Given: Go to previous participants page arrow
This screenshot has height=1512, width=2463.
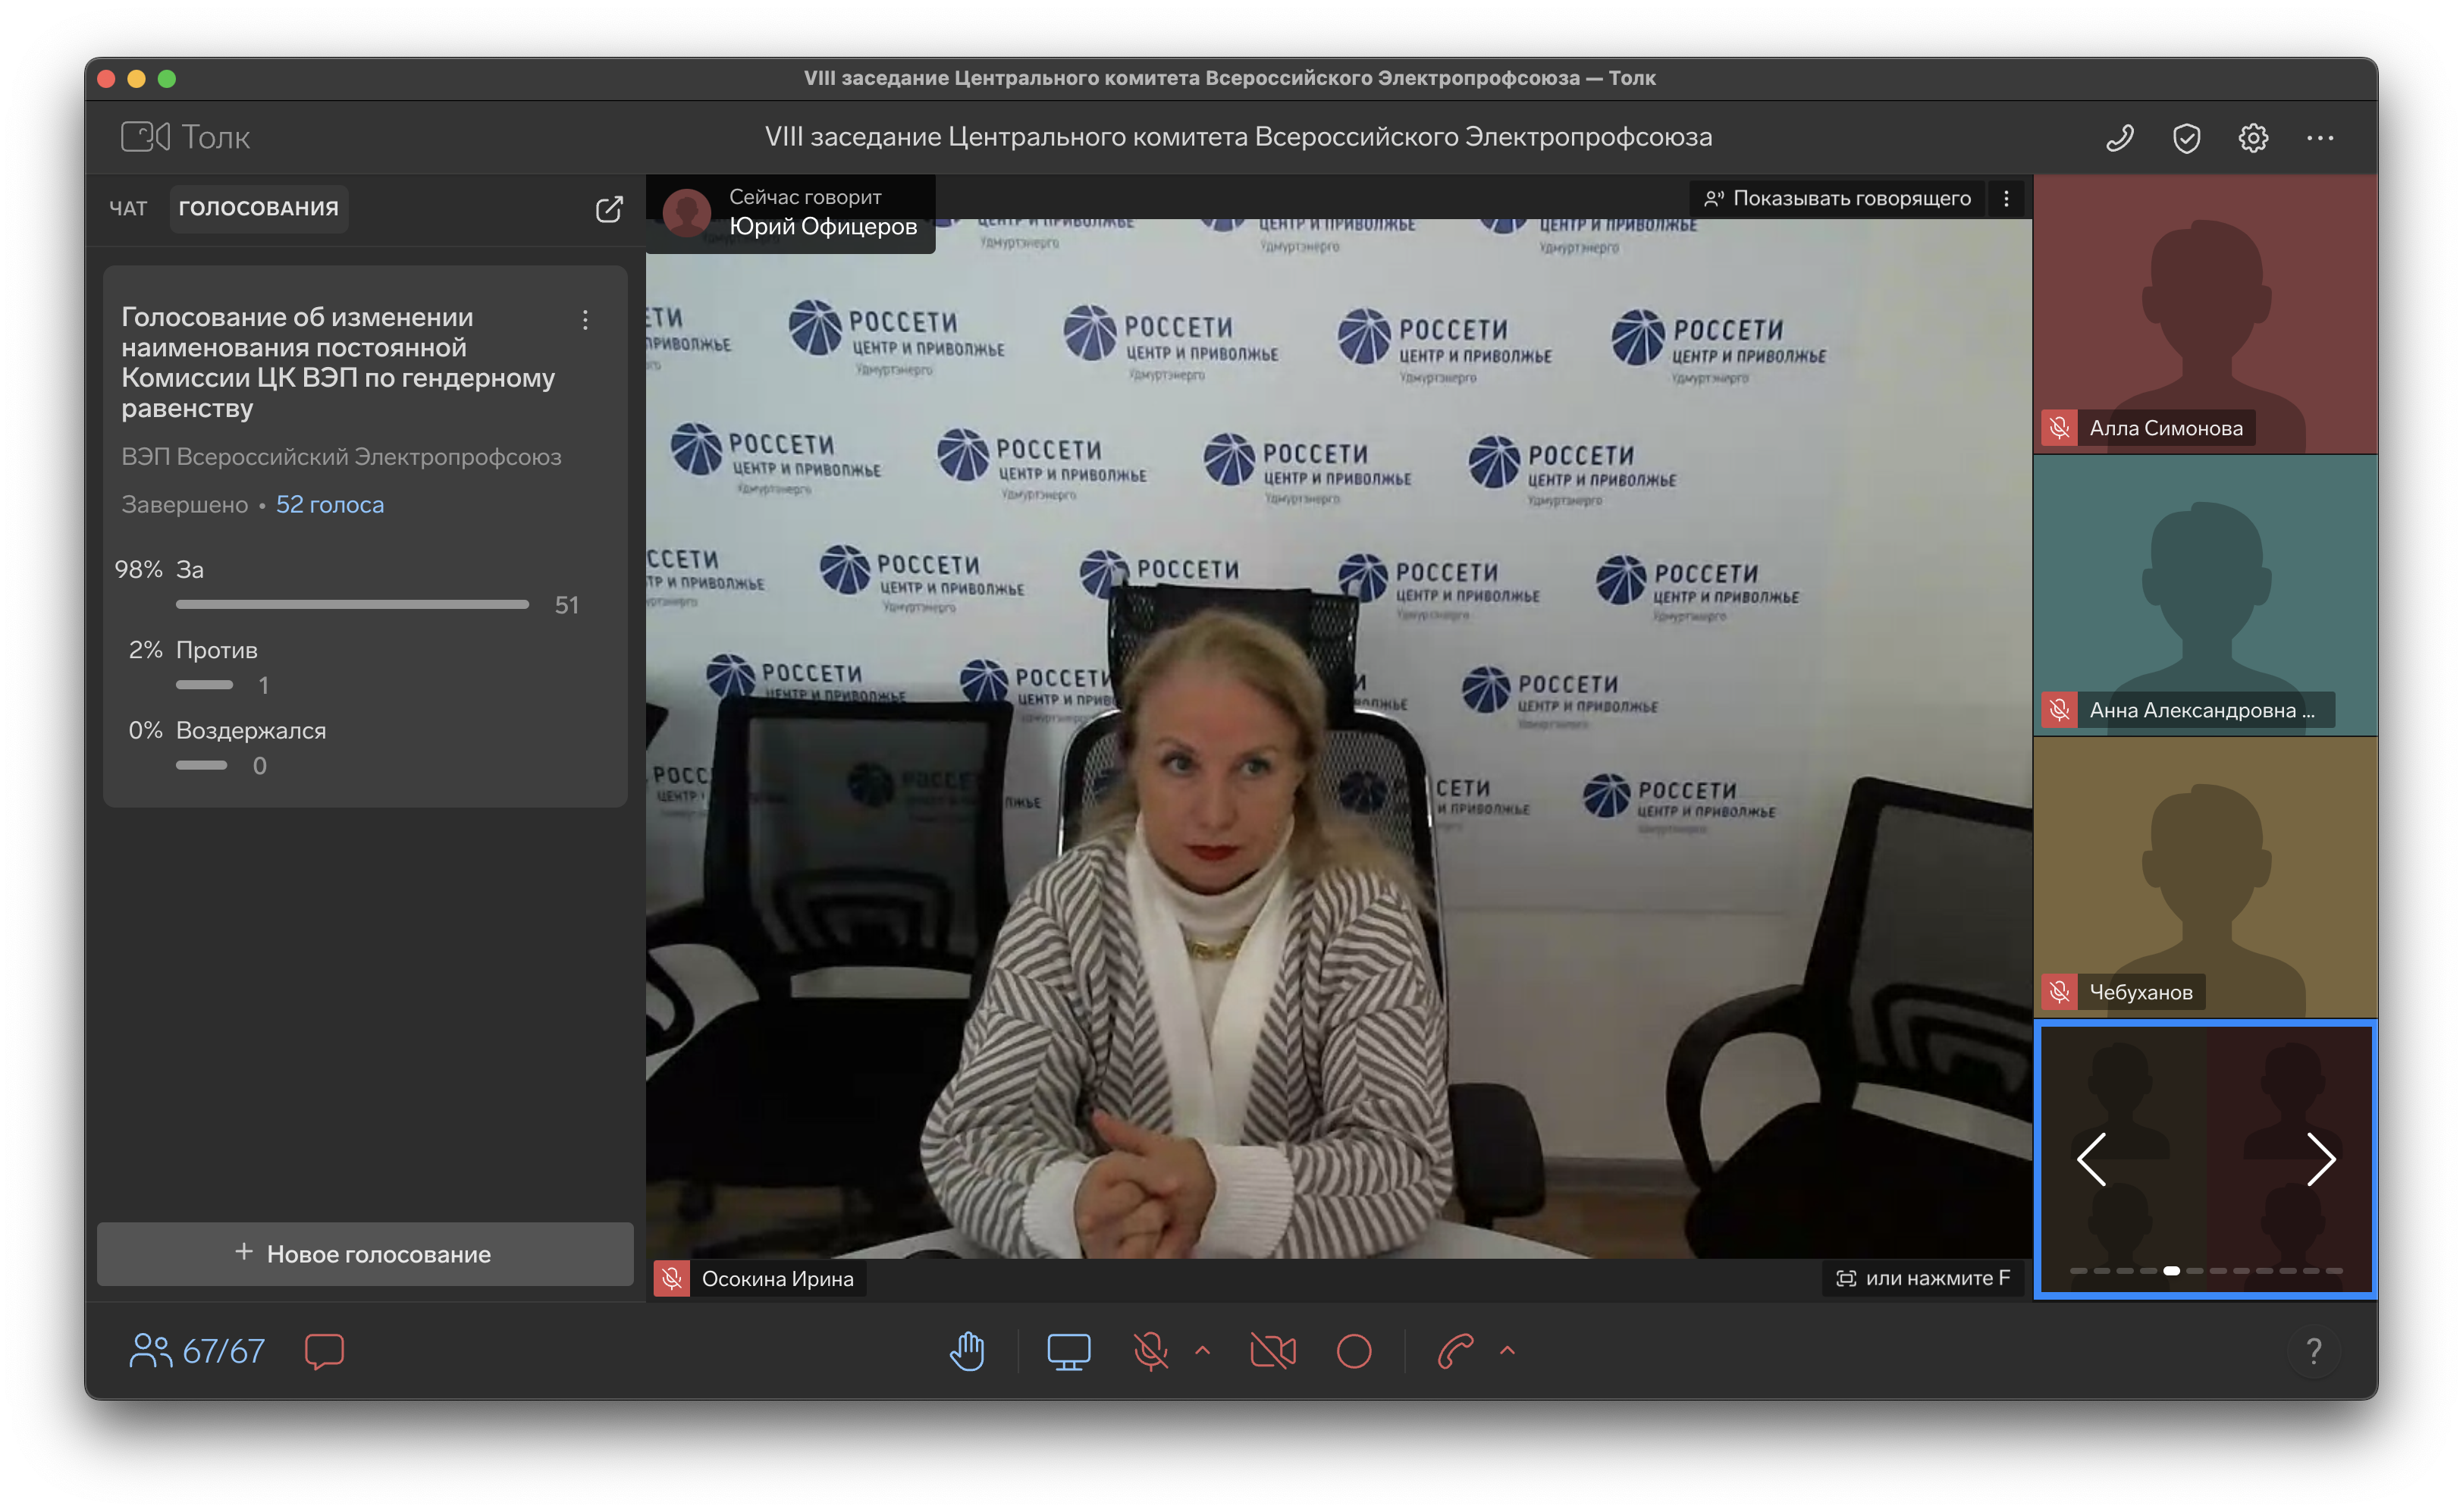Looking at the screenshot, I should pyautogui.click(x=2092, y=1159).
